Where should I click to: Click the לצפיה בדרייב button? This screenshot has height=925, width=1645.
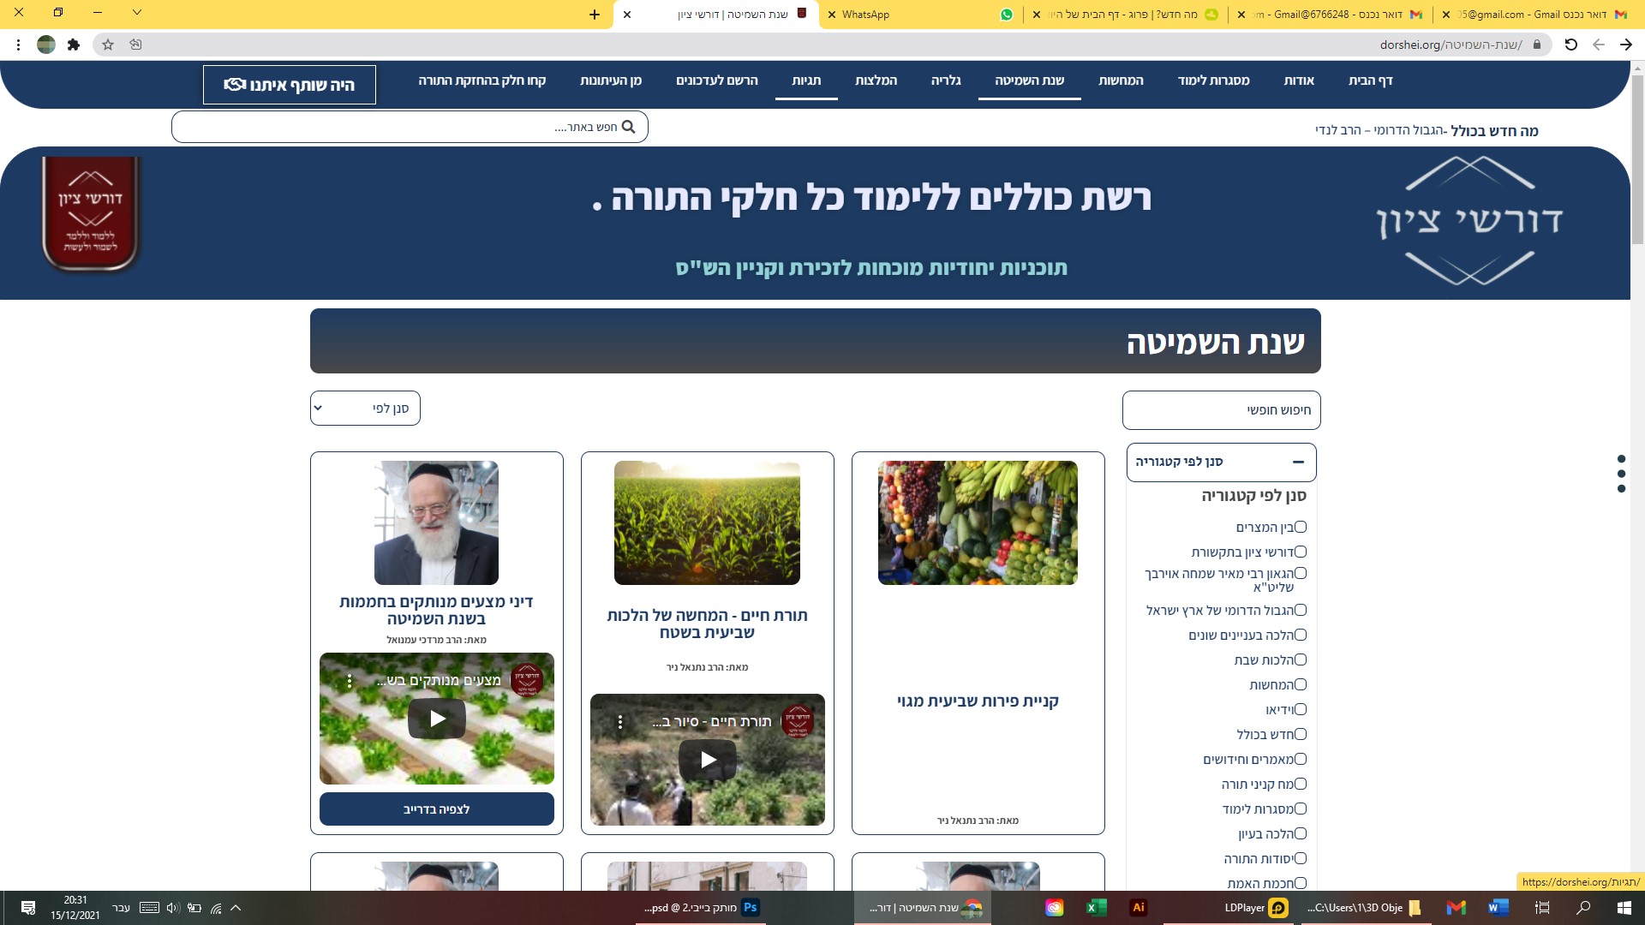pyautogui.click(x=437, y=809)
